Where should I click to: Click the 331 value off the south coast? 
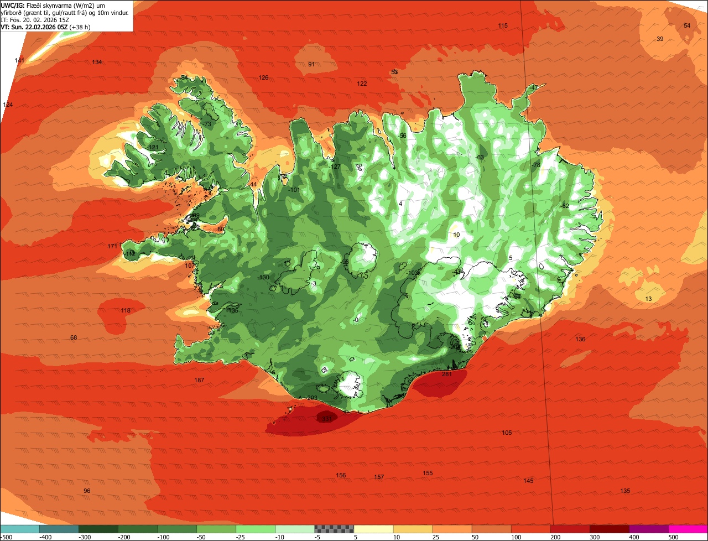pos(327,419)
